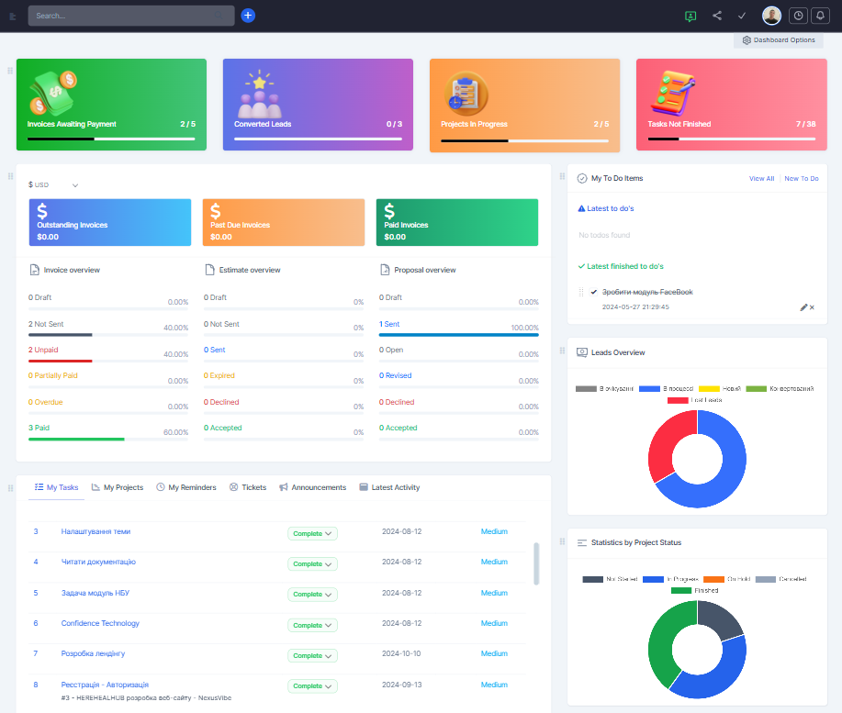This screenshot has height=713, width=842.
Task: Toggle 'Lost Leads' legend in Leads Overview
Action: click(x=694, y=400)
